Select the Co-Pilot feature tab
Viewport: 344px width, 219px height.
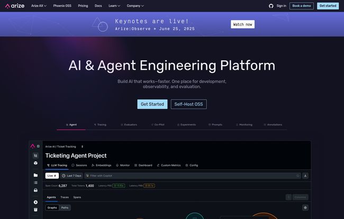coord(158,125)
